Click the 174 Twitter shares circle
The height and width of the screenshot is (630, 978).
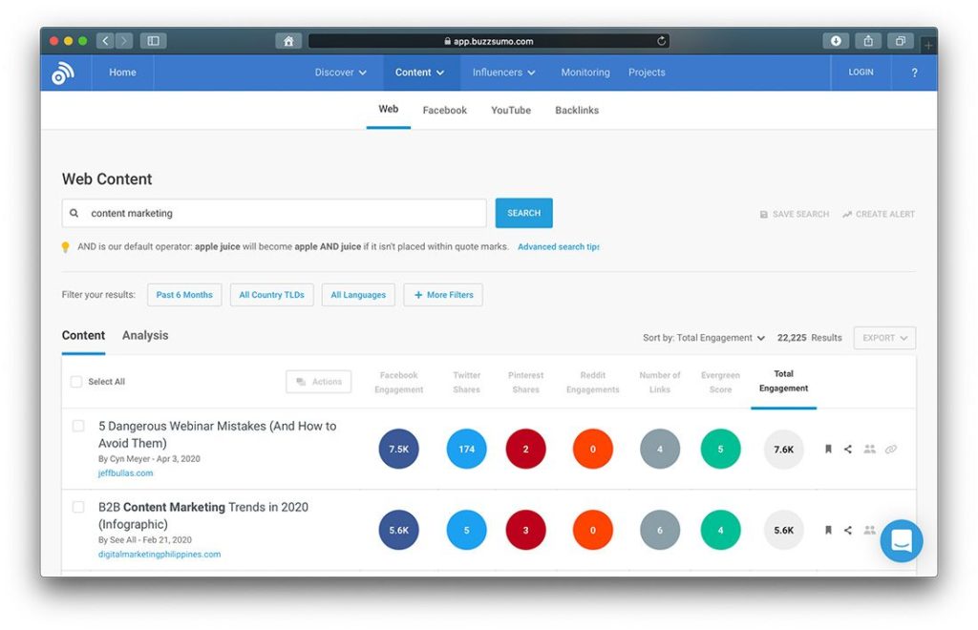click(466, 449)
